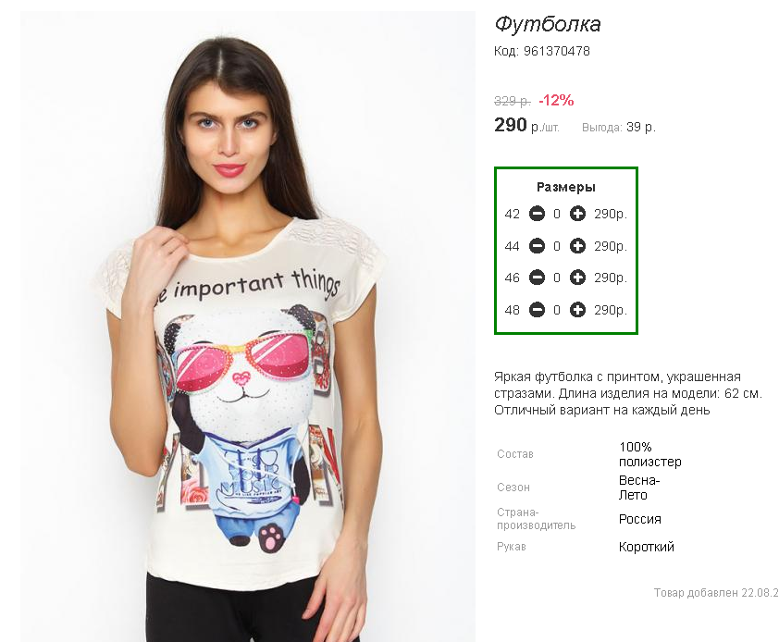This screenshot has width=779, height=642.
Task: Select the product code 961370478
Action: [x=556, y=51]
